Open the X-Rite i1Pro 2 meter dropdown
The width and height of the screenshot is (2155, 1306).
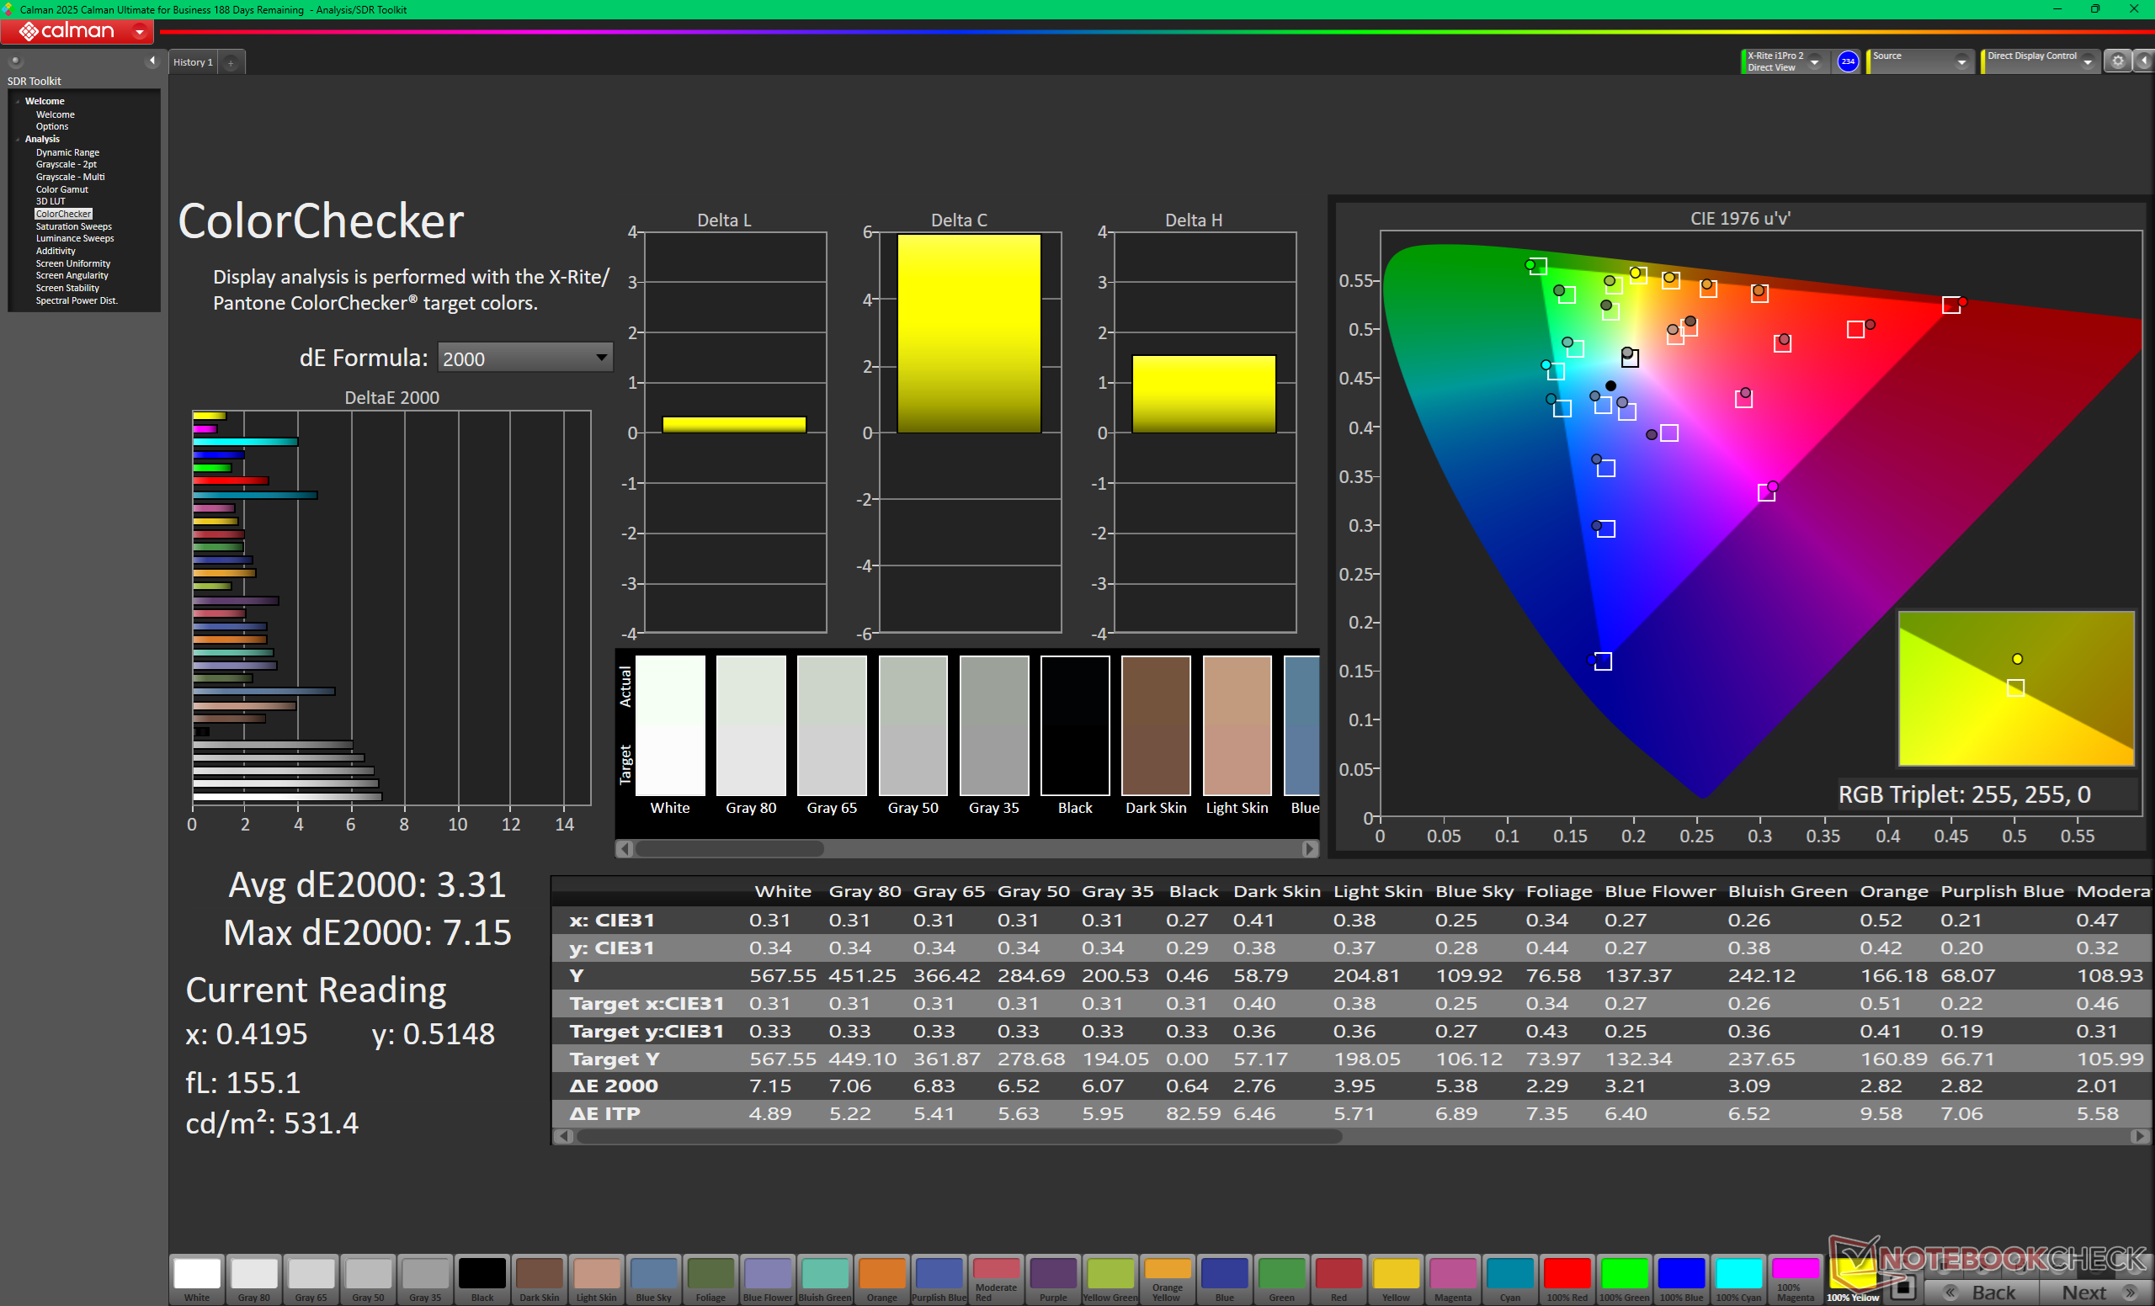[x=1814, y=62]
